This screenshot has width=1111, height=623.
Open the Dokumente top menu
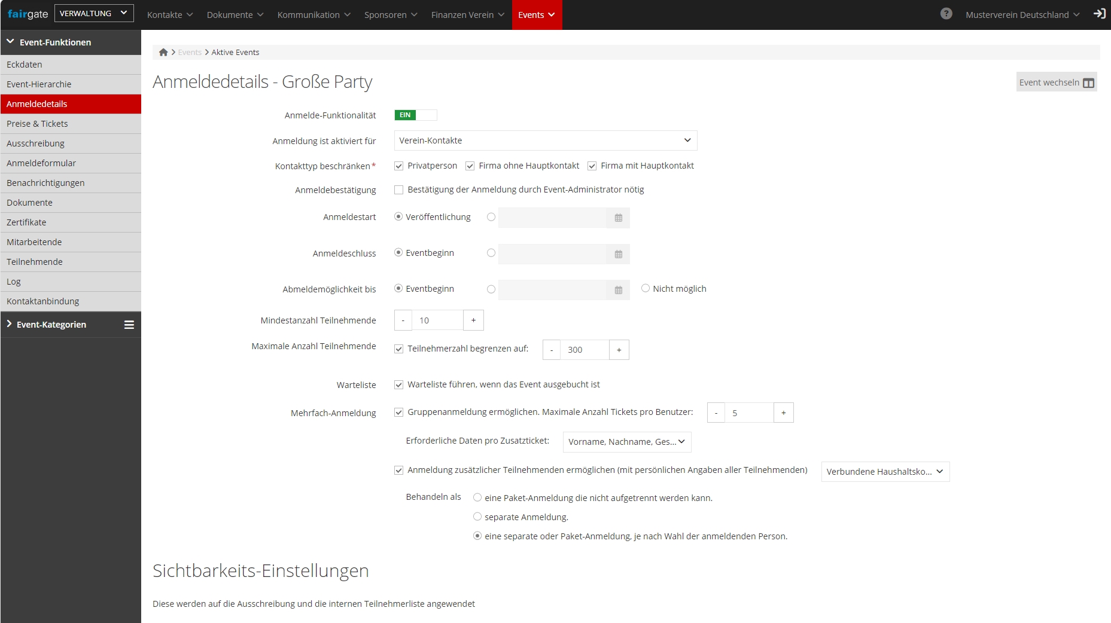point(235,14)
